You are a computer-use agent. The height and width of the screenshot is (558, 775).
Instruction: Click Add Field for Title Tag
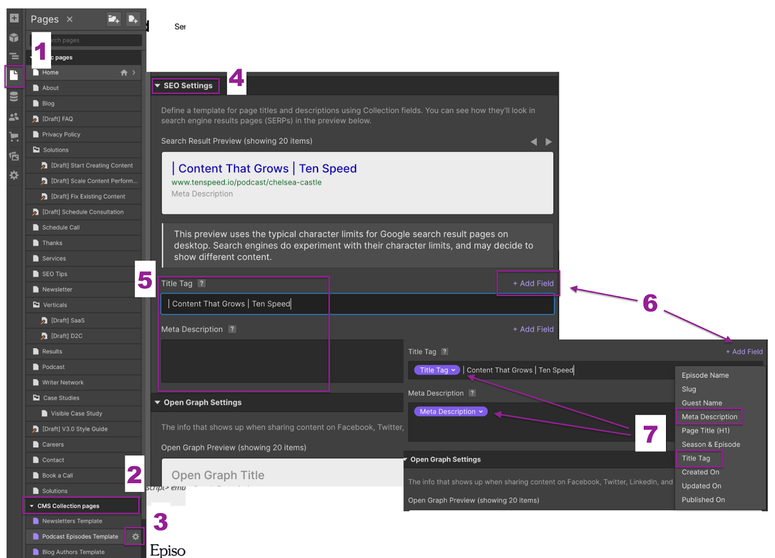click(533, 283)
